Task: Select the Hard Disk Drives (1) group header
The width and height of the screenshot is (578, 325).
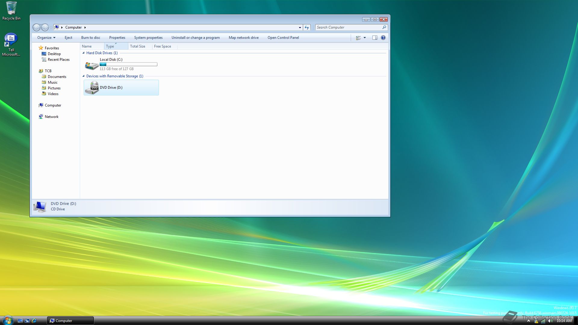Action: (102, 53)
